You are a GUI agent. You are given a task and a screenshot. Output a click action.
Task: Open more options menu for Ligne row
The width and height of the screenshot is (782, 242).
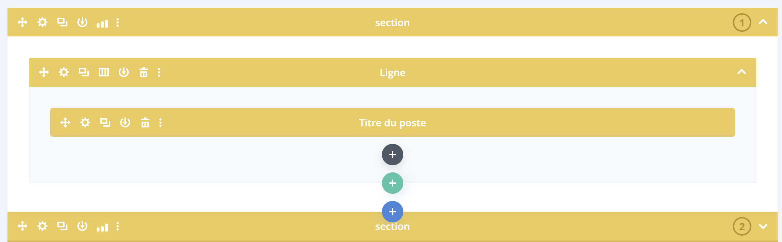point(159,72)
